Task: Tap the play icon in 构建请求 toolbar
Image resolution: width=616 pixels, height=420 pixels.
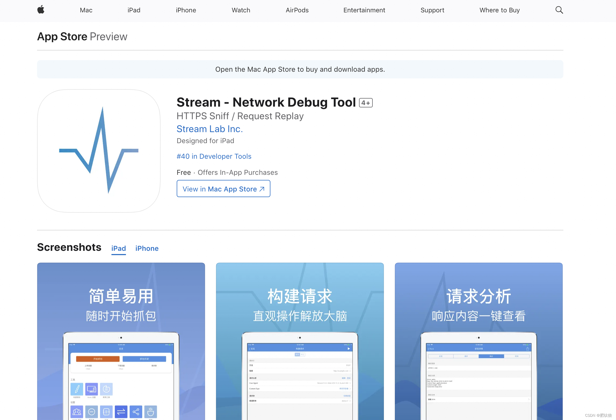Action: coord(349,349)
